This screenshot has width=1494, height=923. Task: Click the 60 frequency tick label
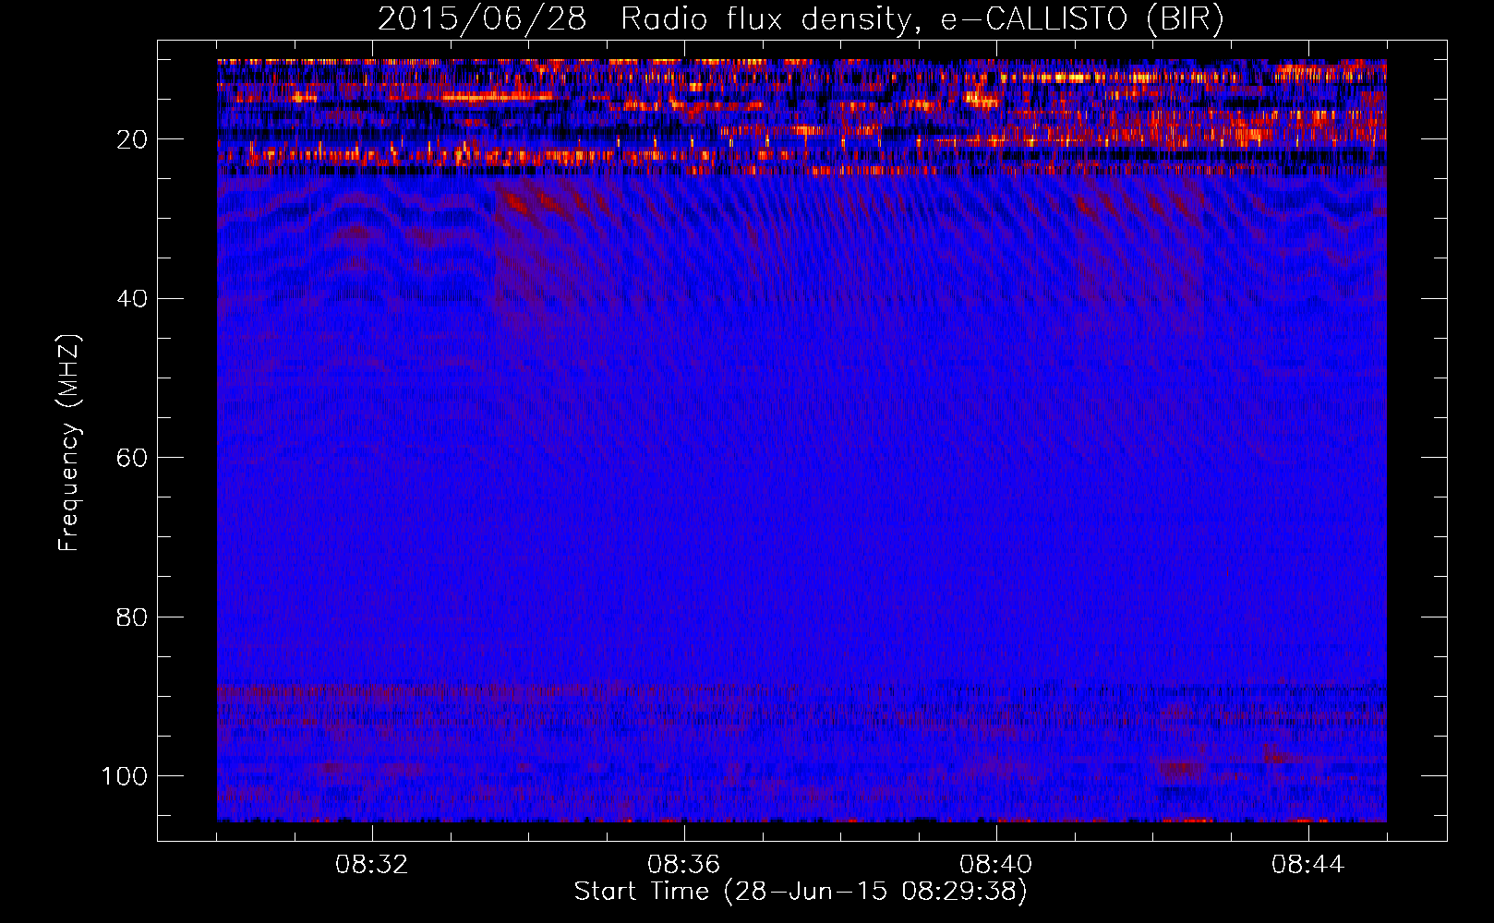point(133,458)
